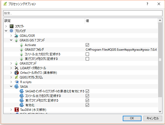Select the 有効化 row label
This screenshot has height=125, width=165.
click(30, 105)
